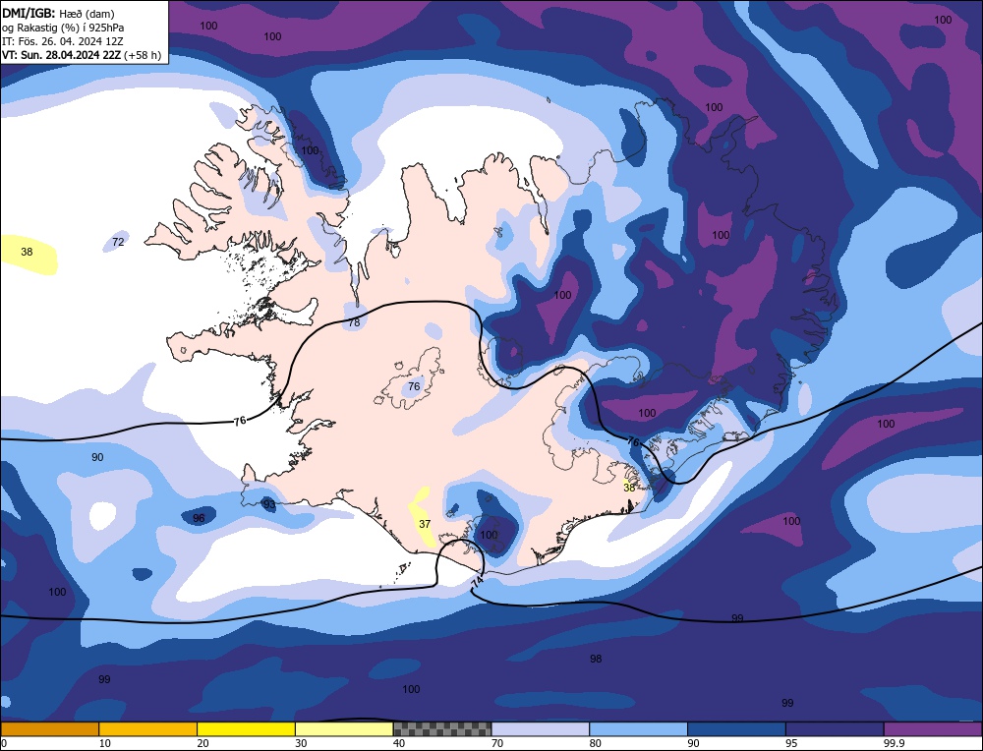Click the bright yellow 20–30 legend swatch

[246, 729]
